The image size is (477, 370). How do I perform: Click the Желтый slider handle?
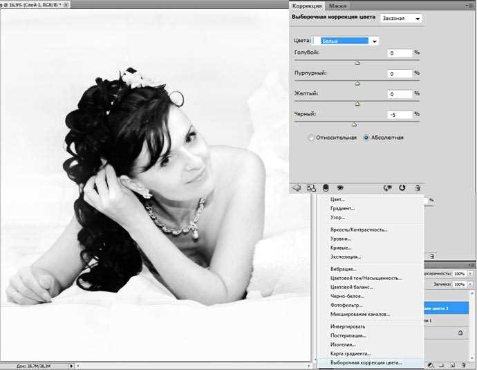click(357, 104)
